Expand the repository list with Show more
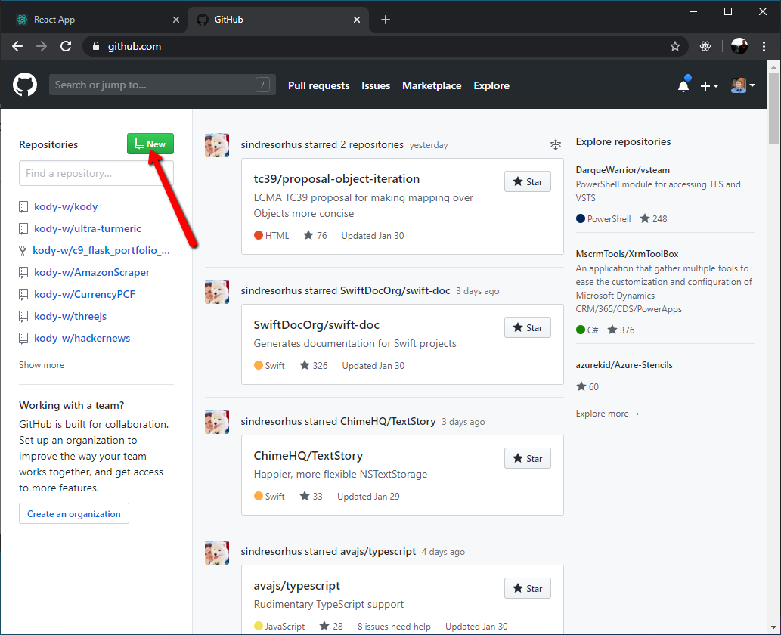This screenshot has height=635, width=781. pos(42,365)
